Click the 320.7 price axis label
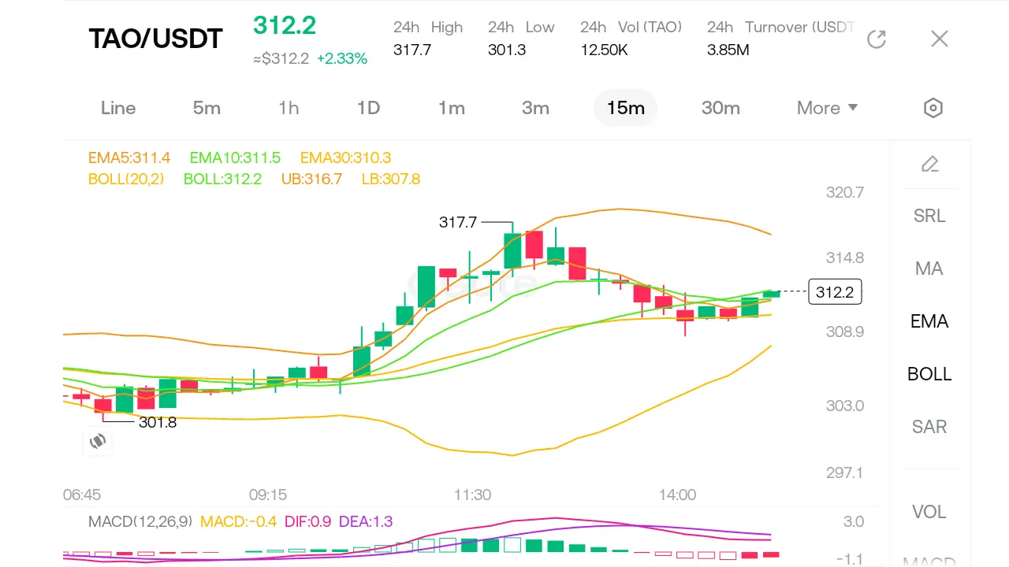 [845, 192]
